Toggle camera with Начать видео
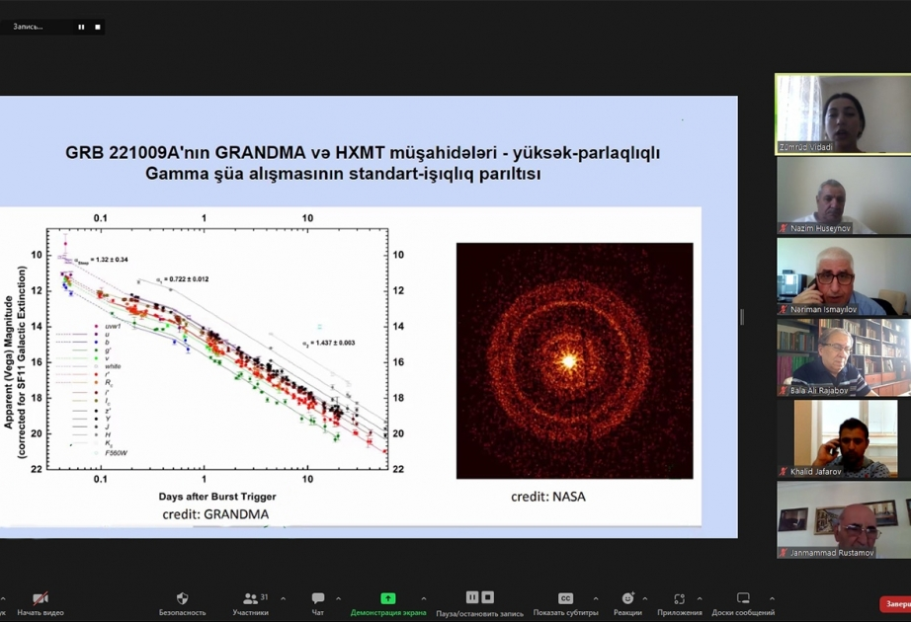This screenshot has height=622, width=911. click(x=41, y=598)
